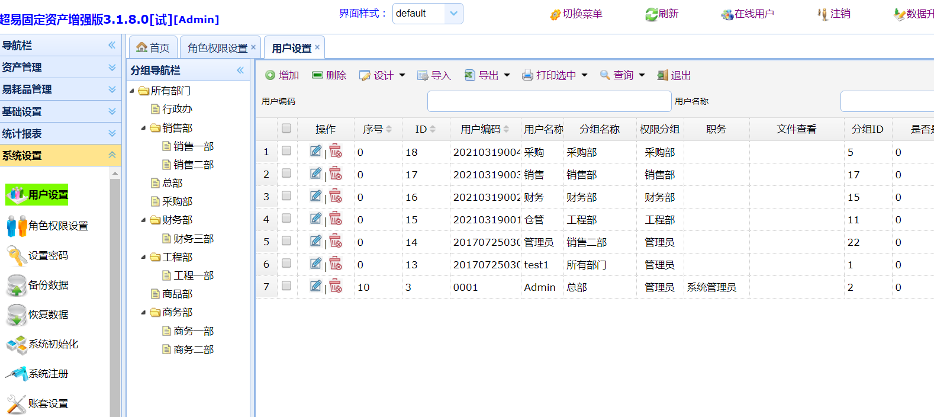Collapse the 销售部 tree node

143,128
